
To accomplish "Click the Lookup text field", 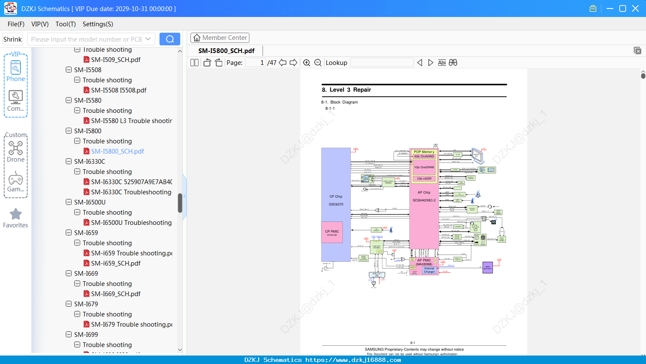I will [x=382, y=63].
